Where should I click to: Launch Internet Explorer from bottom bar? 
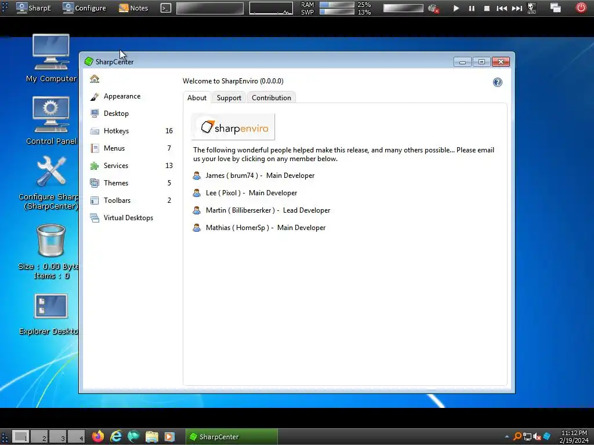click(116, 437)
